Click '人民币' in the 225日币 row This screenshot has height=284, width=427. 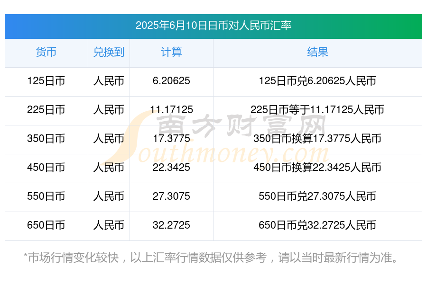click(x=109, y=110)
